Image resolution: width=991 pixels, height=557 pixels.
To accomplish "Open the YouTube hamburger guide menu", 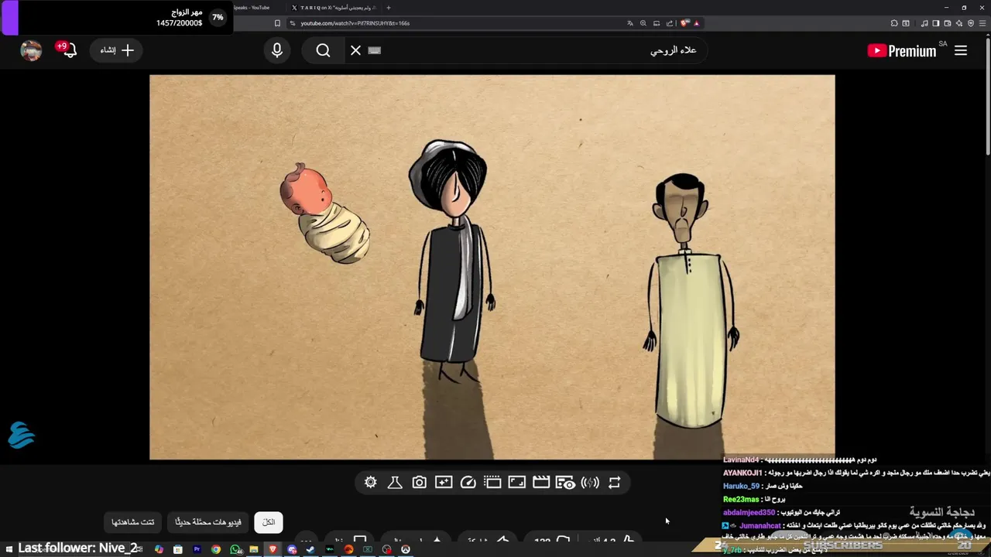I will click(961, 50).
